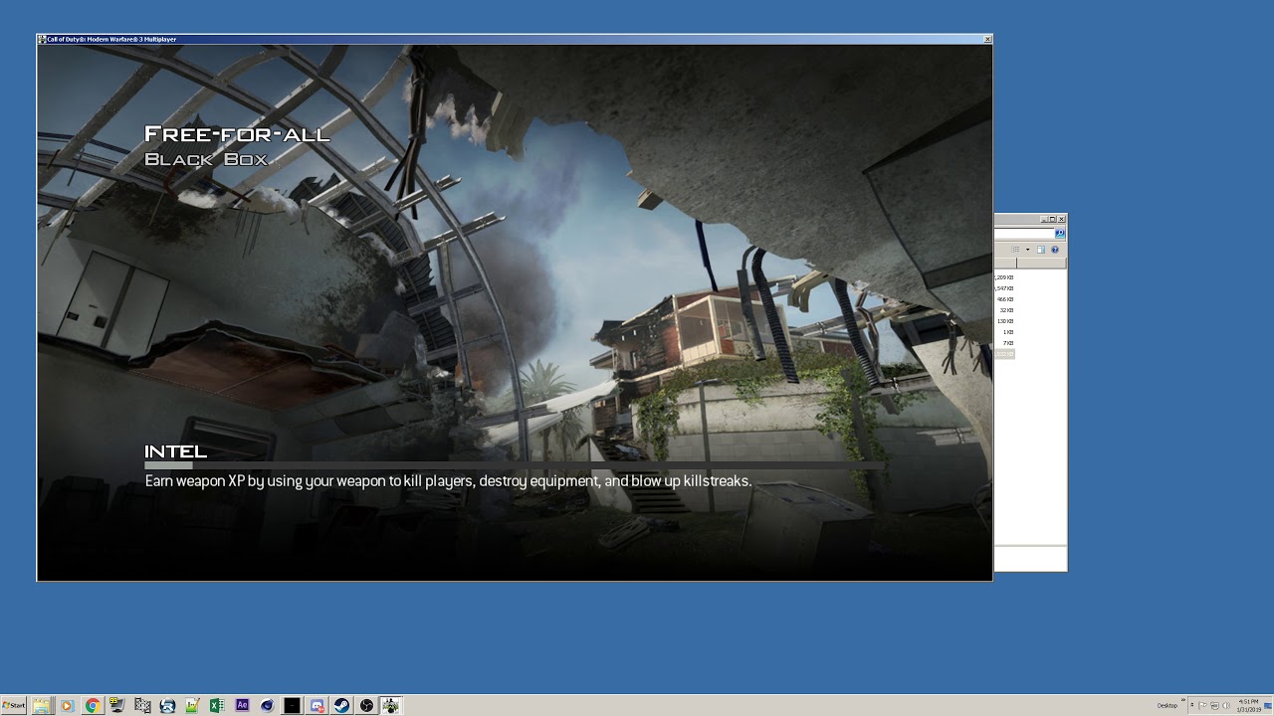The image size is (1274, 716).
Task: Open the volume speaker tray icon
Action: [x=1226, y=705]
